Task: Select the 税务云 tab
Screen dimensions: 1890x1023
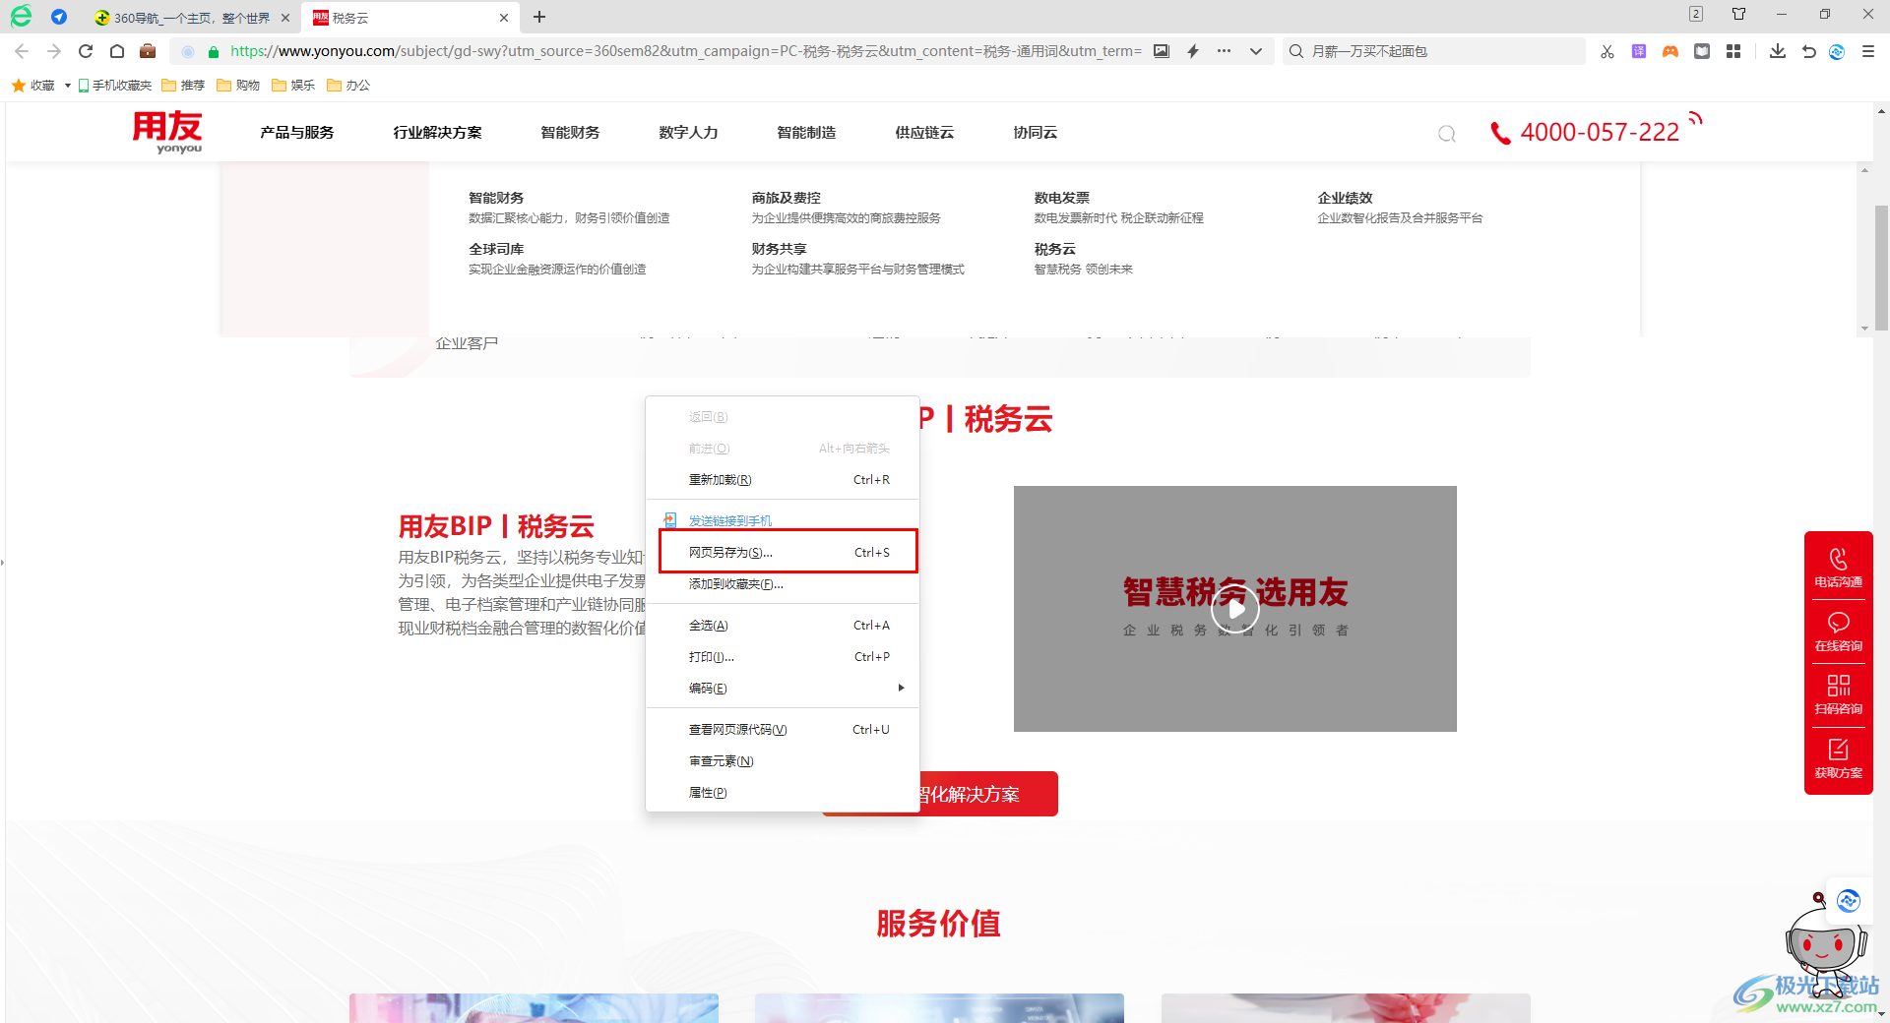Action: [409, 18]
